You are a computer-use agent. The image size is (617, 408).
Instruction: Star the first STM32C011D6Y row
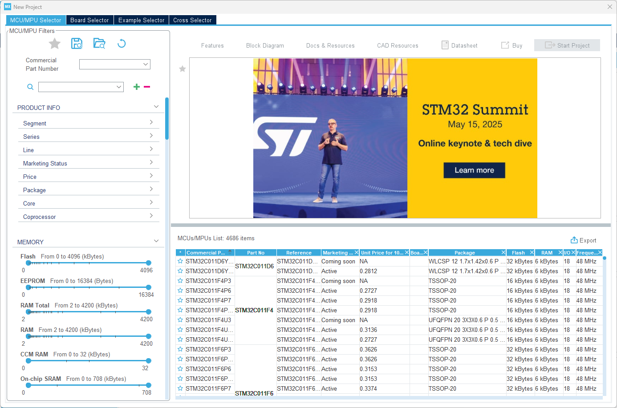180,261
